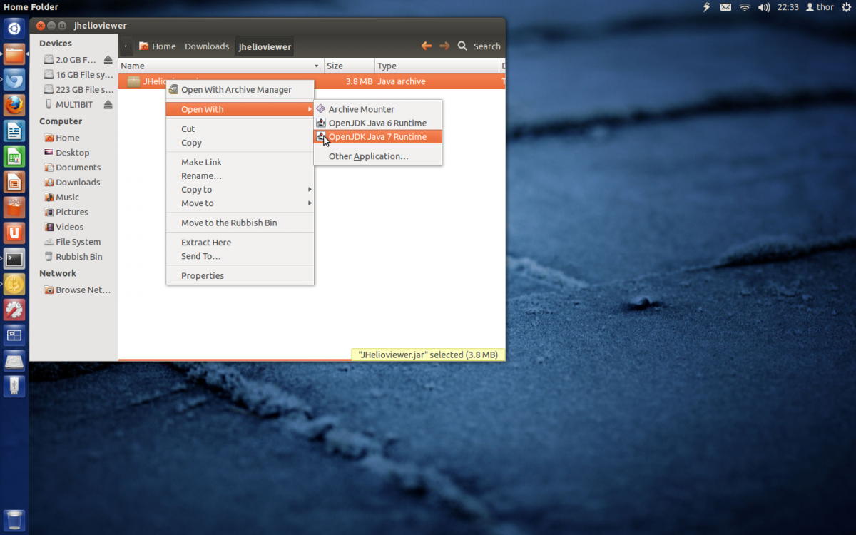Click Downloads in the path bar

(207, 46)
